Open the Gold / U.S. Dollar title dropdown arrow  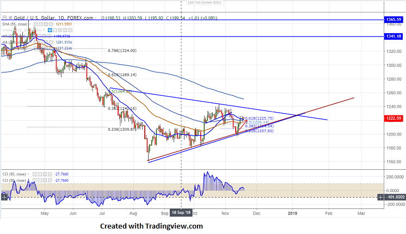point(96,18)
